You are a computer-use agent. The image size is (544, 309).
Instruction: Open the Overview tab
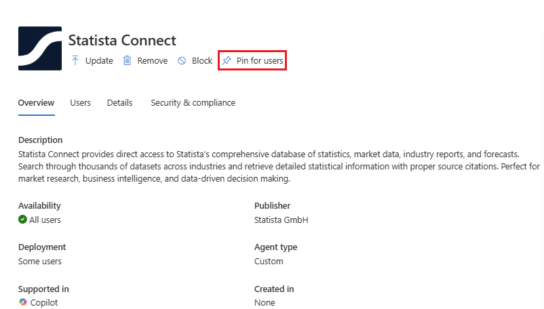(x=36, y=103)
